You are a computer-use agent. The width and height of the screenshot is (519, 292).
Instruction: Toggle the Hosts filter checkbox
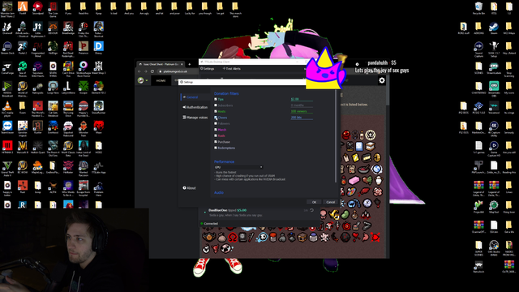click(x=216, y=111)
